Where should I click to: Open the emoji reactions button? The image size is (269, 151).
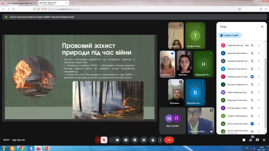135,140
